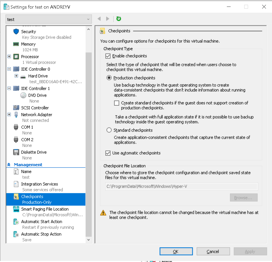Viewport: 272px width, 262px height.
Task: Click the 'Production-Only' status text
Action: click(37, 202)
